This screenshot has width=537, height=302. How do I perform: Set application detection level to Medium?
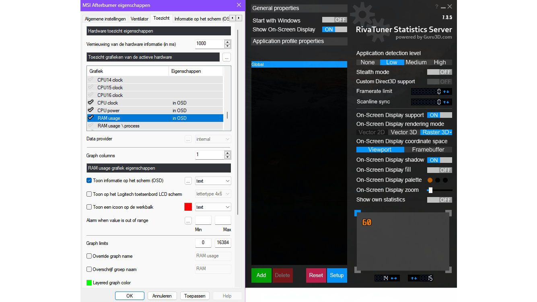[416, 62]
